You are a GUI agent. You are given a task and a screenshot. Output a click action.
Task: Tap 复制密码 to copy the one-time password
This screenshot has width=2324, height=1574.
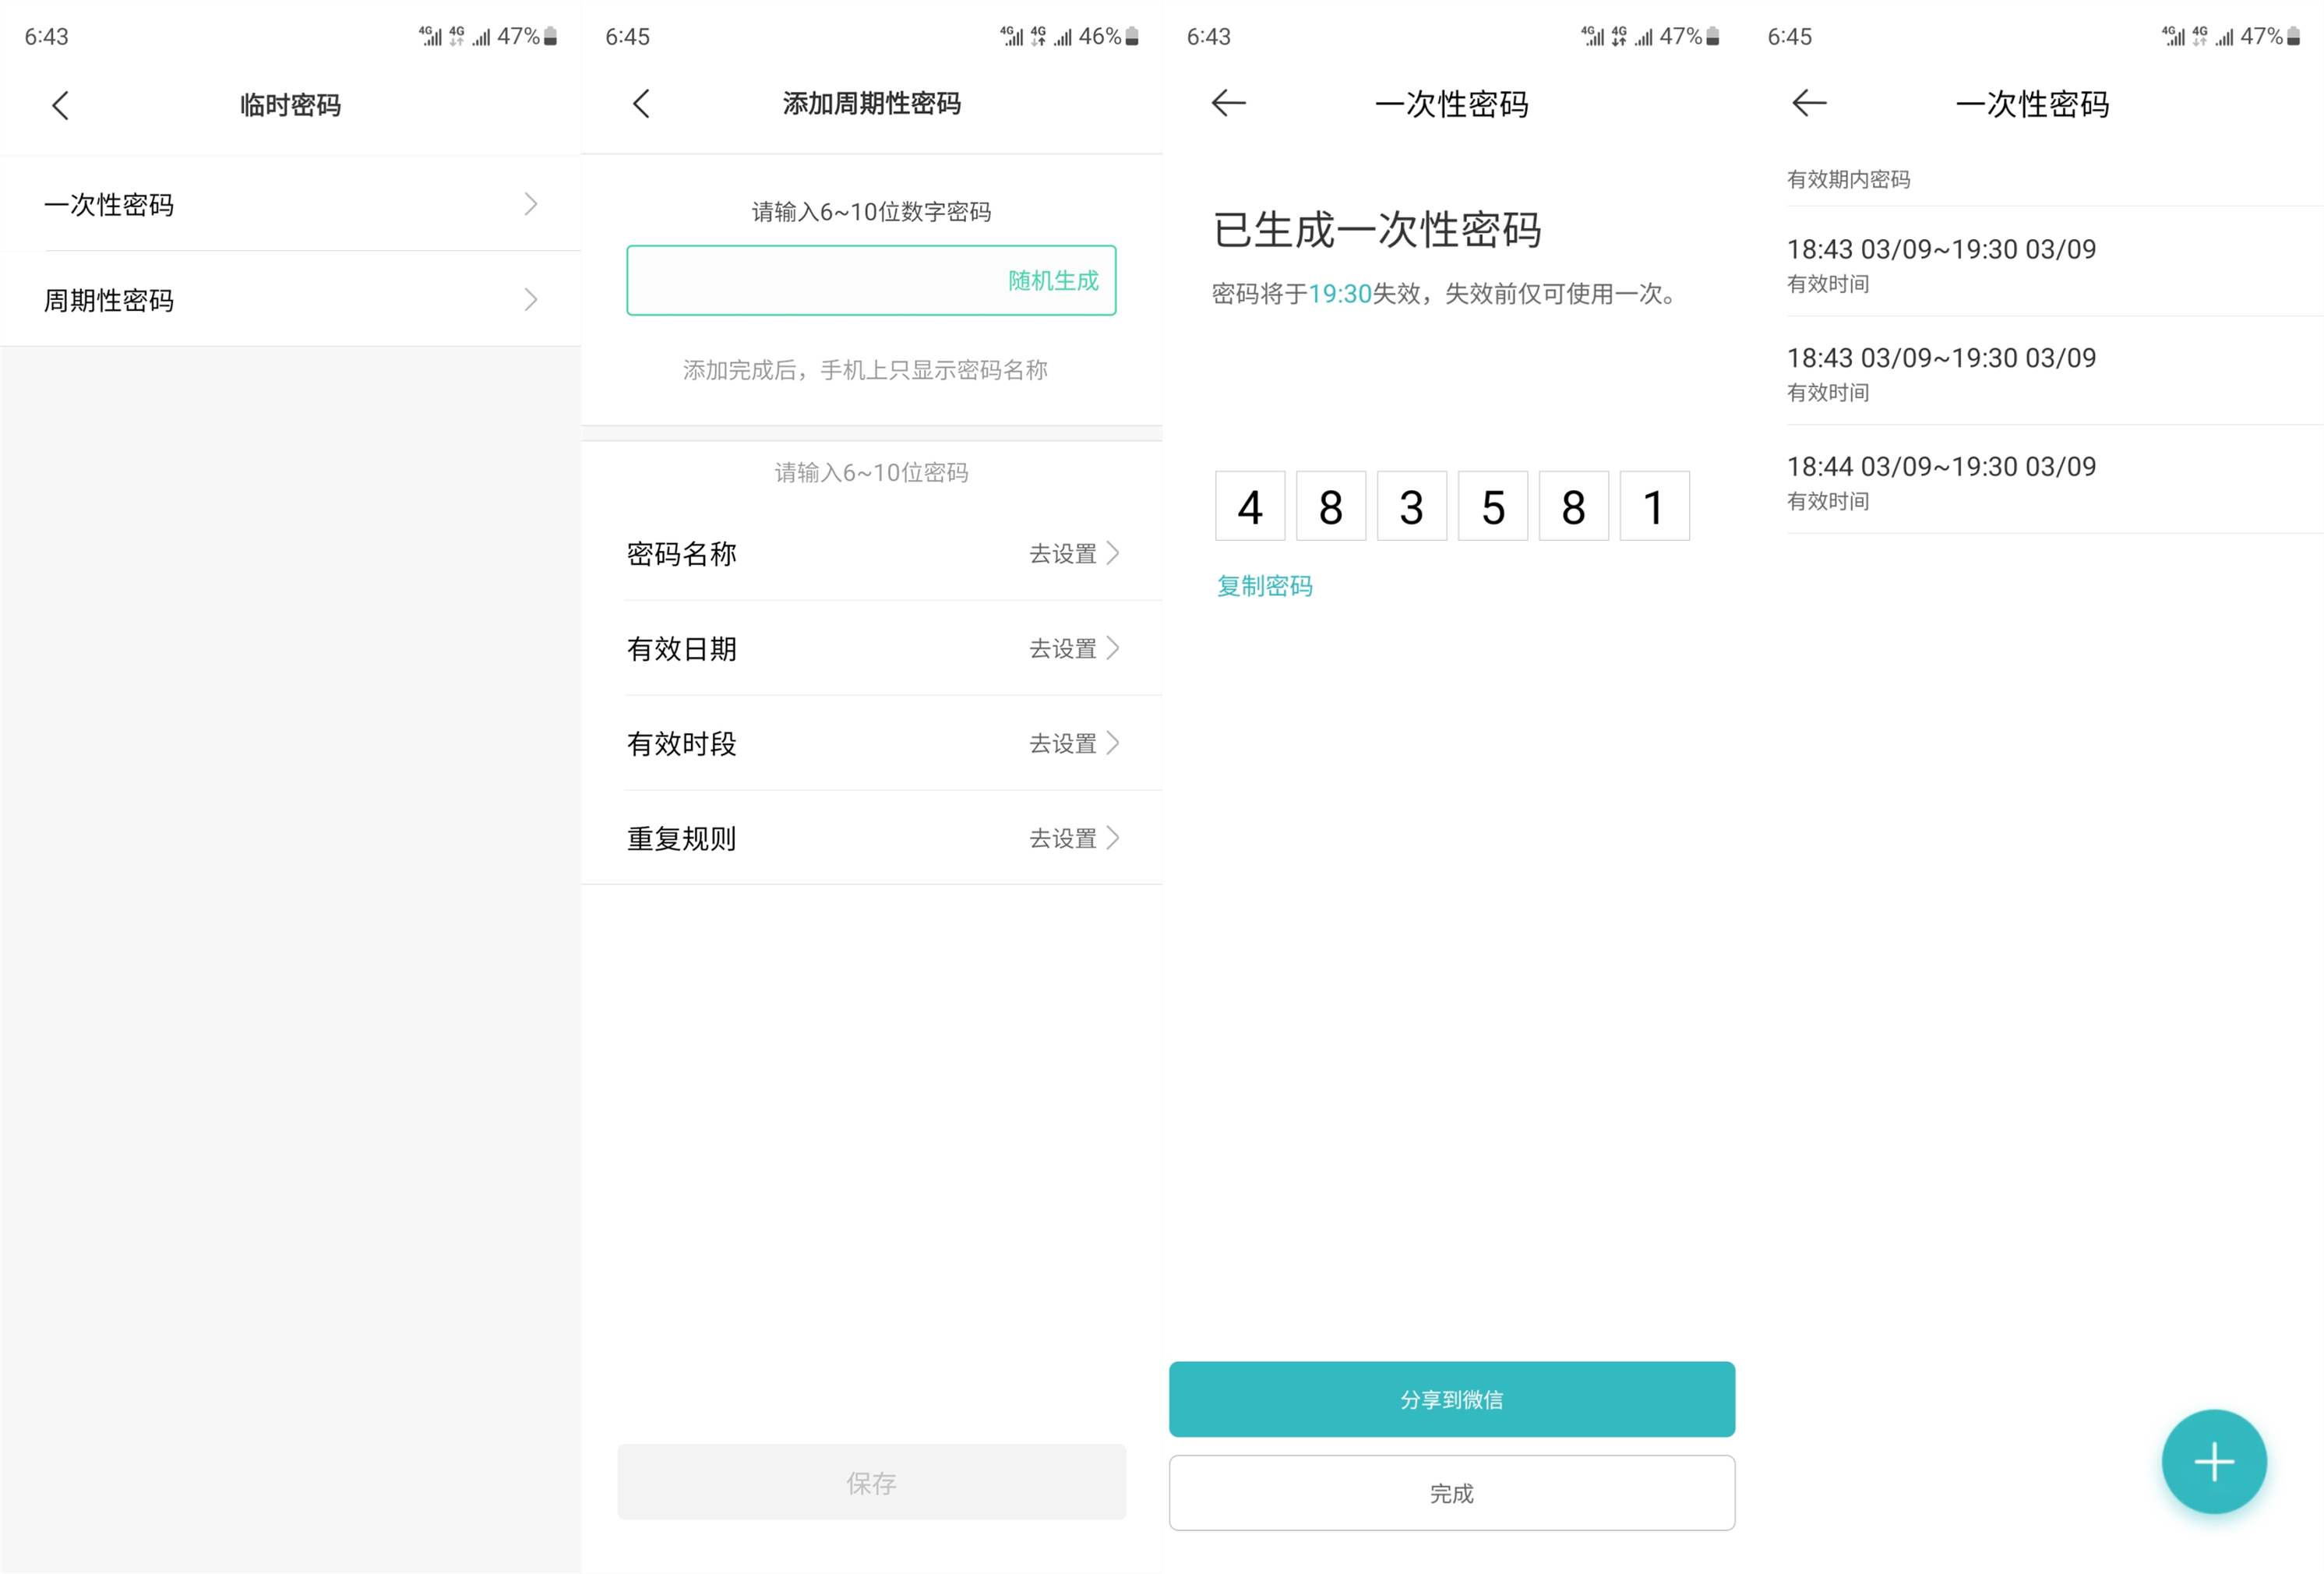coord(1264,586)
